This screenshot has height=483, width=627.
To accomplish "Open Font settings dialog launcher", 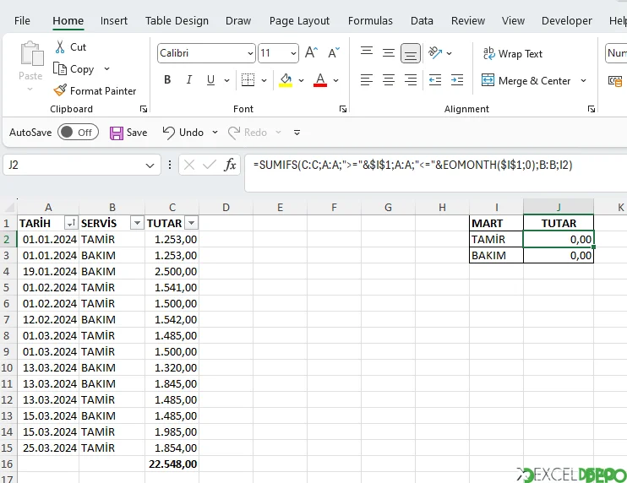I will coord(343,109).
